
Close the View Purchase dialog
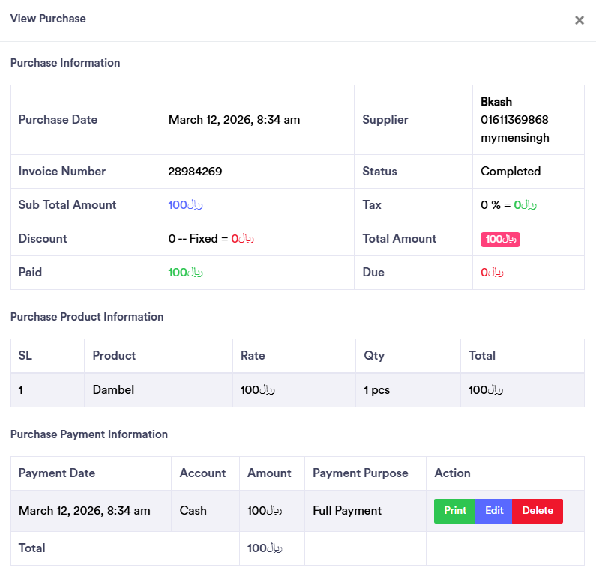pyautogui.click(x=579, y=20)
